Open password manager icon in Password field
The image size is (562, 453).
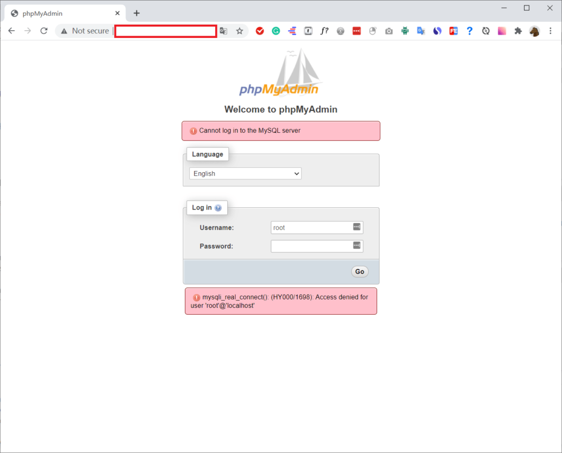pos(357,245)
